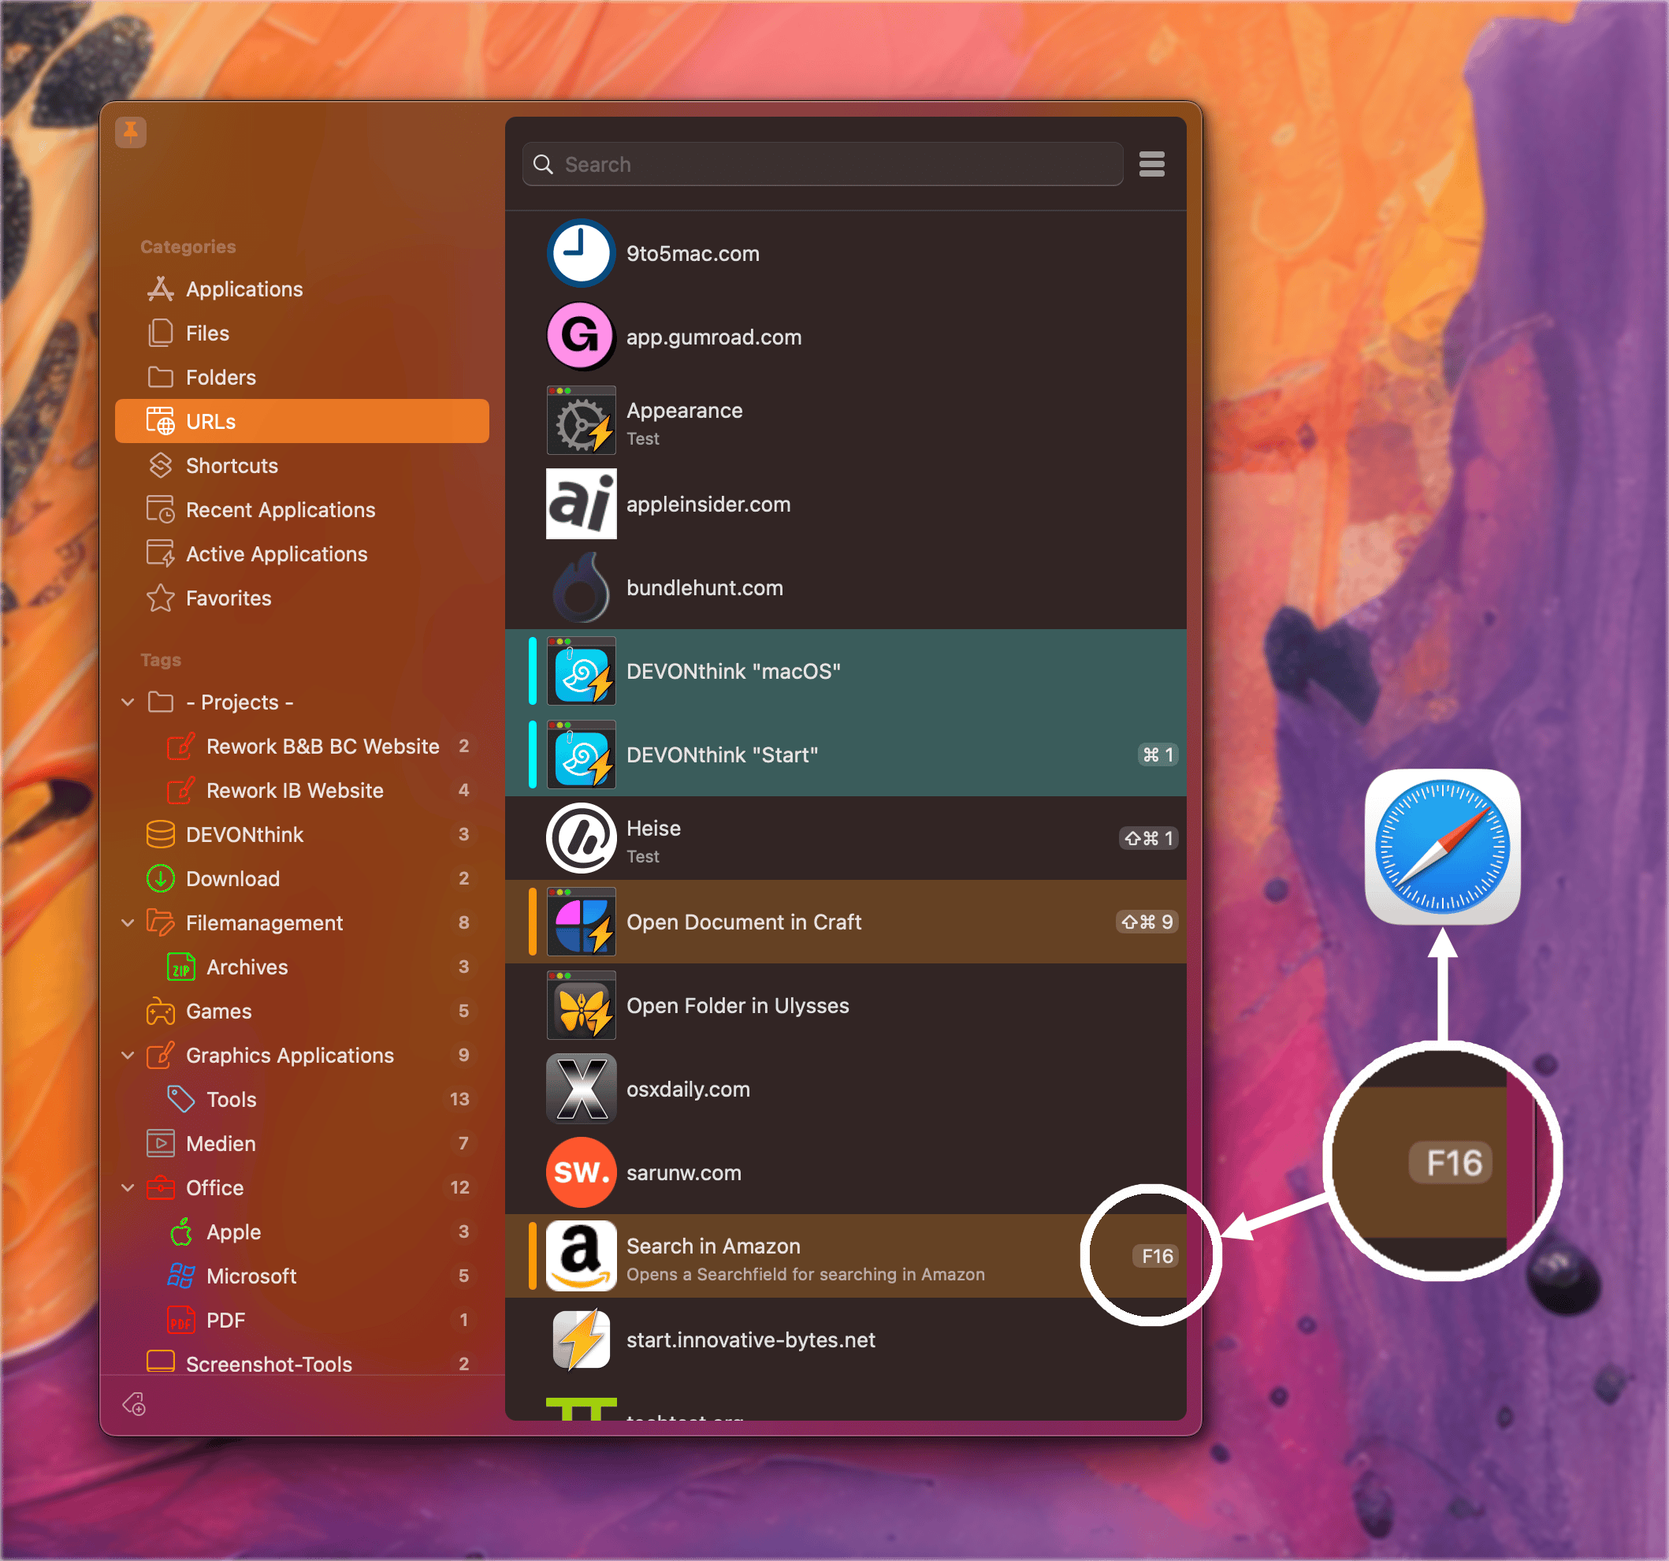
Task: Click the start.innovative-bytes.net lightning icon
Action: click(x=581, y=1339)
